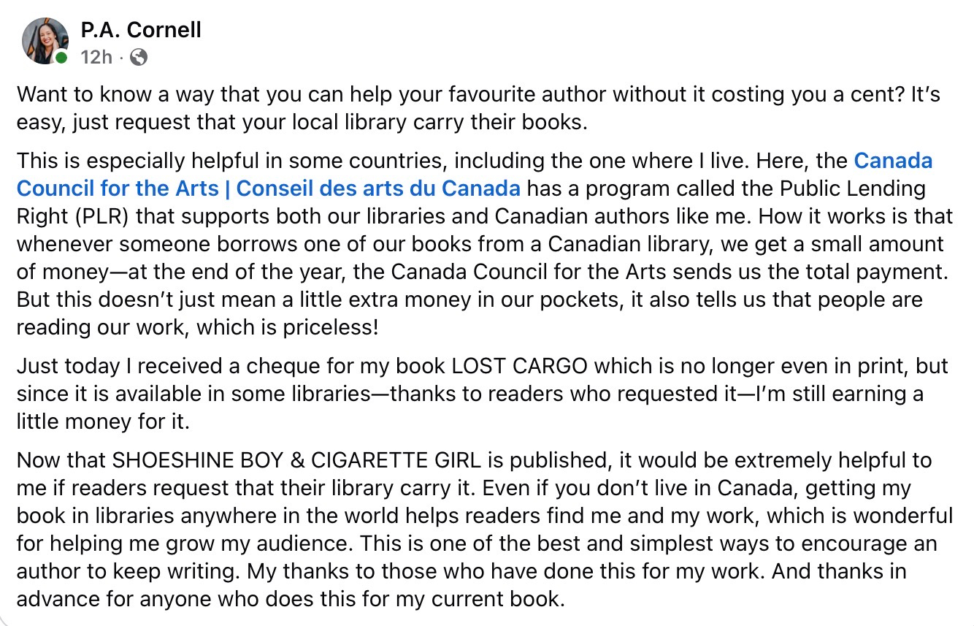Click the Conseil des arts du Canada text
The width and height of the screenshot is (974, 626).
tap(378, 188)
